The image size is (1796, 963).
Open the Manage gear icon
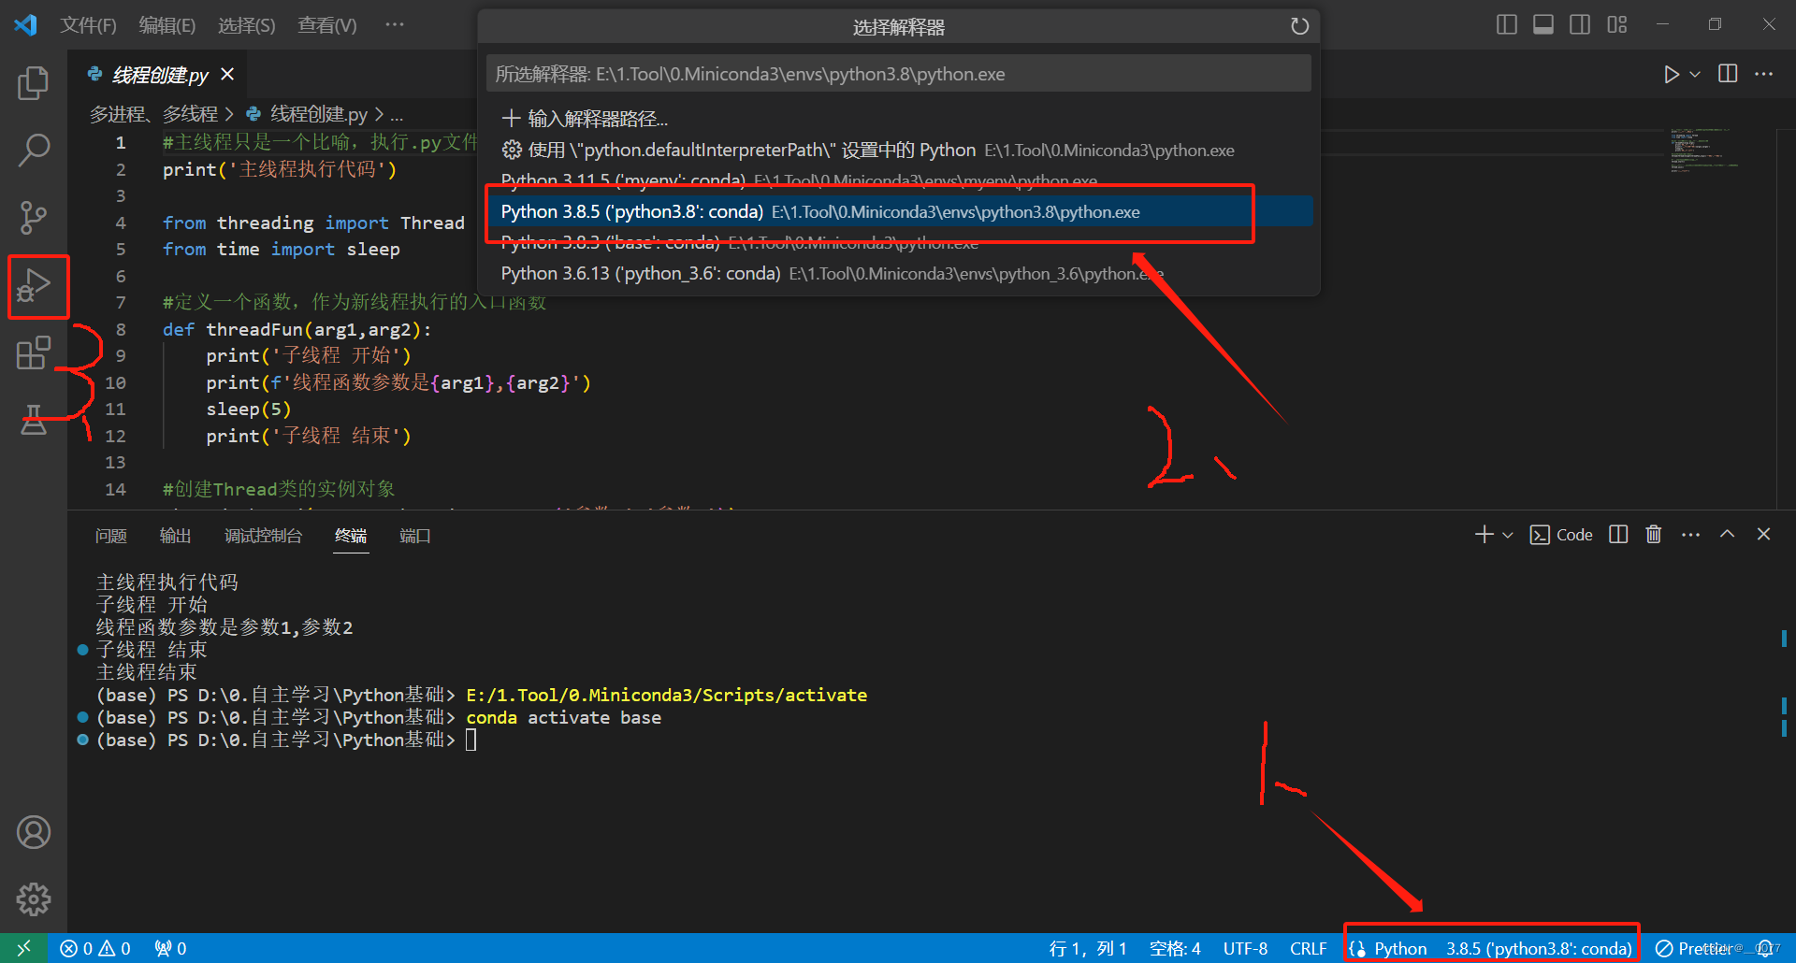(x=34, y=899)
